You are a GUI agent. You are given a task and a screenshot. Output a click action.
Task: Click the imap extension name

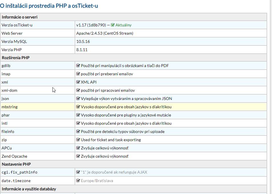6,74
